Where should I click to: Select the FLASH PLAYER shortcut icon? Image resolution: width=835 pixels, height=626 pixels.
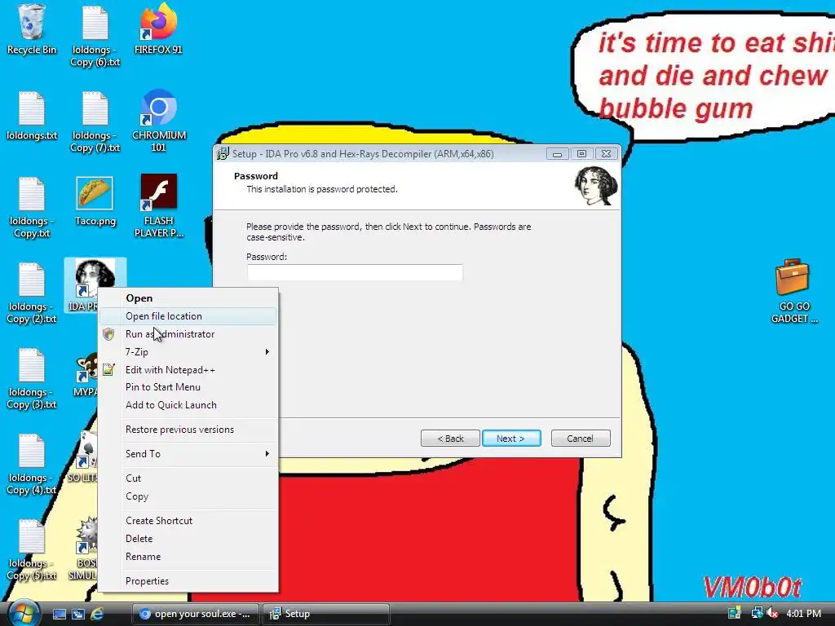point(159,206)
